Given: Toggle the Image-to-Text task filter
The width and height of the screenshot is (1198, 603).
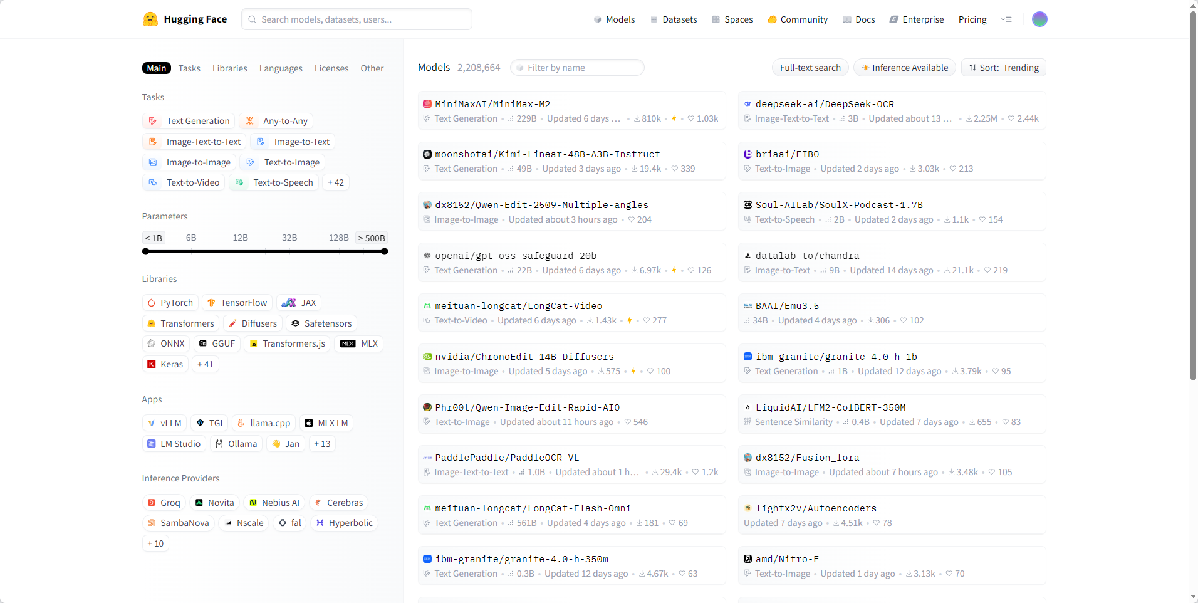Looking at the screenshot, I should coord(293,142).
